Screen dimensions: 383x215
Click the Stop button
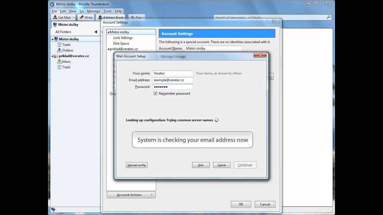tap(201, 165)
